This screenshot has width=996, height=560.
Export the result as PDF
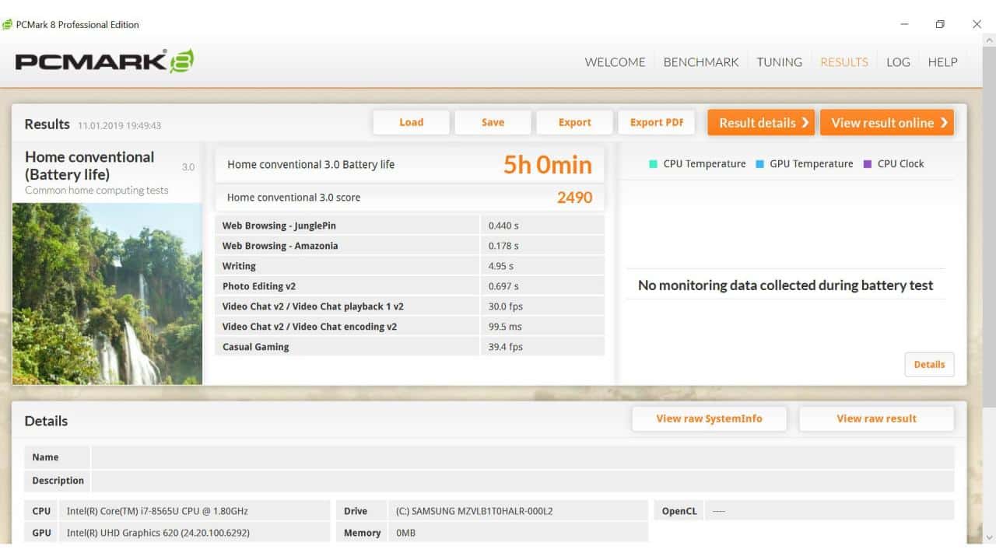[x=657, y=122]
